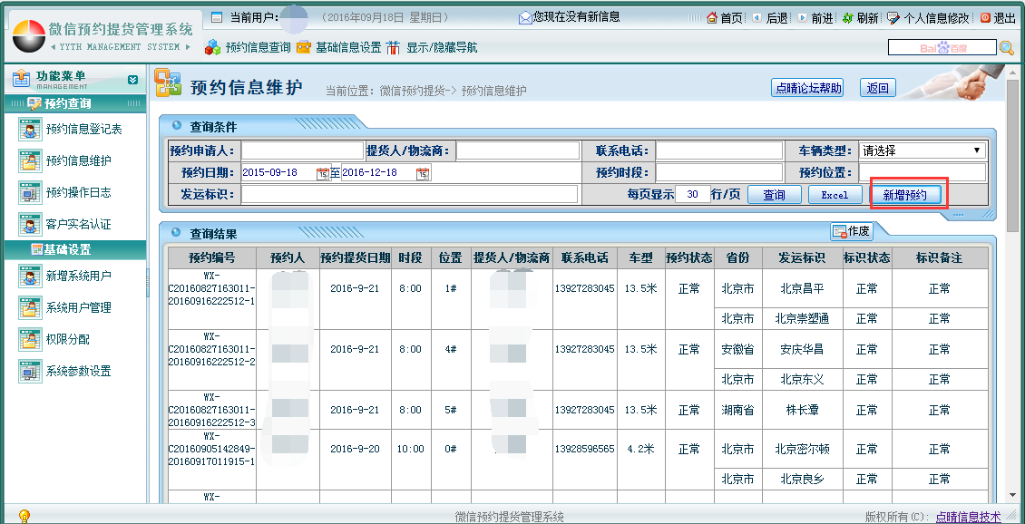Open calendar picker for end date

pos(422,173)
